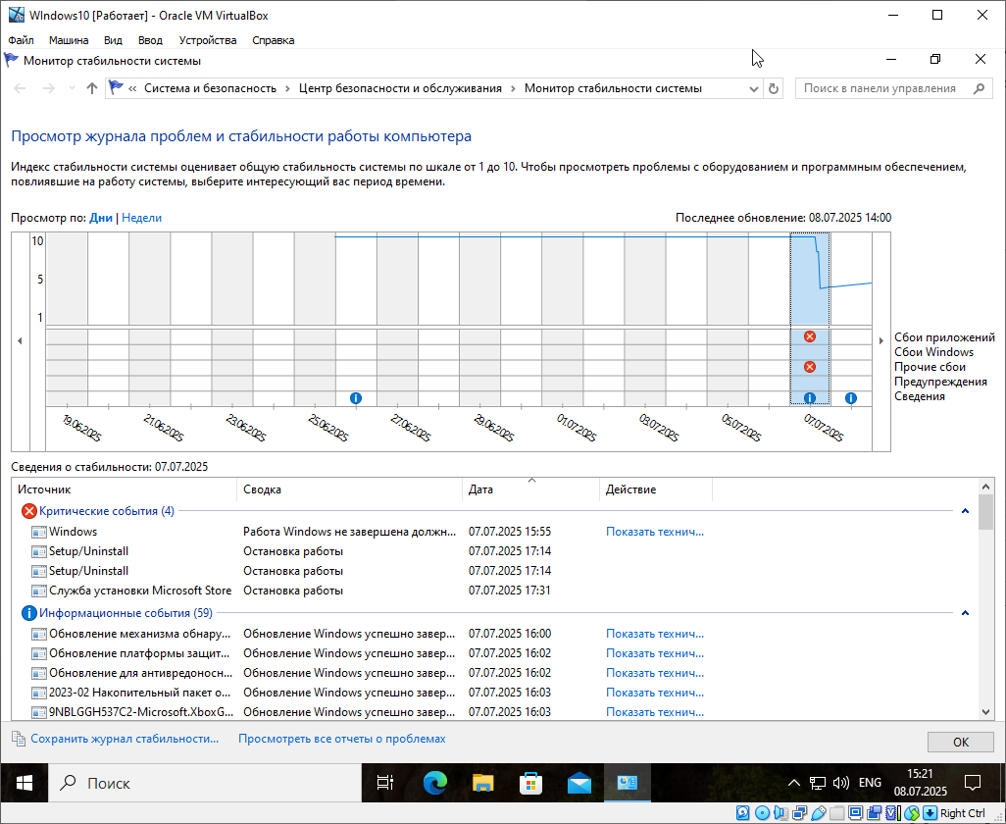The width and height of the screenshot is (1006, 824).
Task: Switch chart view to Дни
Action: (x=101, y=218)
